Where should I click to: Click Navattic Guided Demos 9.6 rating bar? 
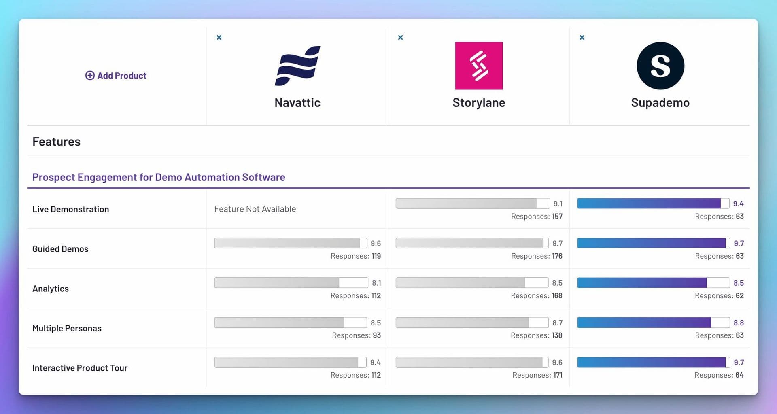tap(291, 243)
